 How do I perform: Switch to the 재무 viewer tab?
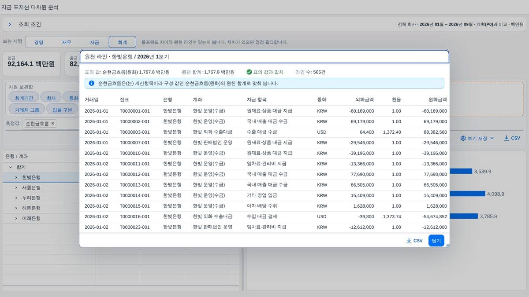[x=67, y=42]
